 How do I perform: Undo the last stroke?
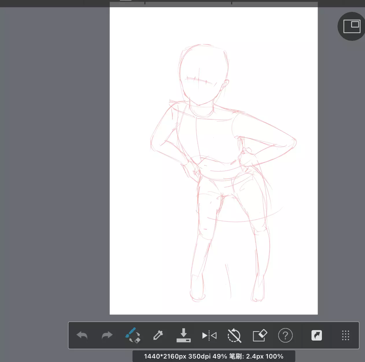(x=82, y=336)
